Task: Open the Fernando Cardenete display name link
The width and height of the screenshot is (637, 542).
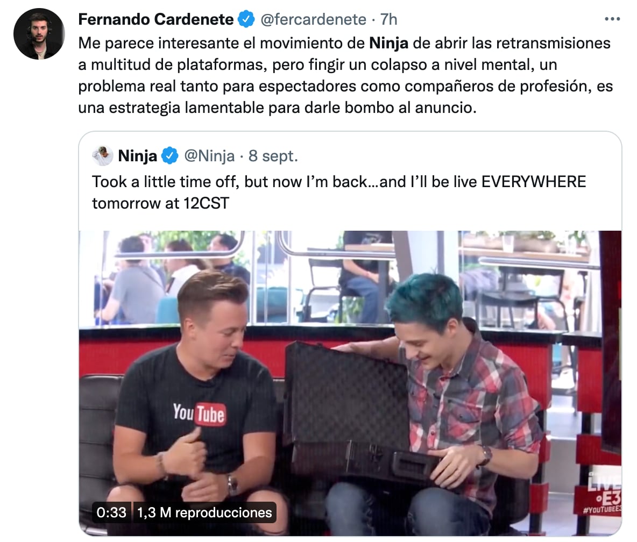Action: (x=155, y=19)
